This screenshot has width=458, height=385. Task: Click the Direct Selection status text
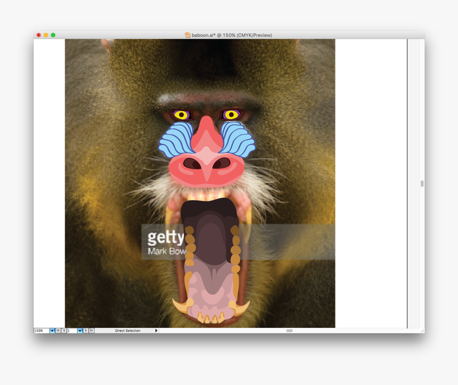(128, 331)
